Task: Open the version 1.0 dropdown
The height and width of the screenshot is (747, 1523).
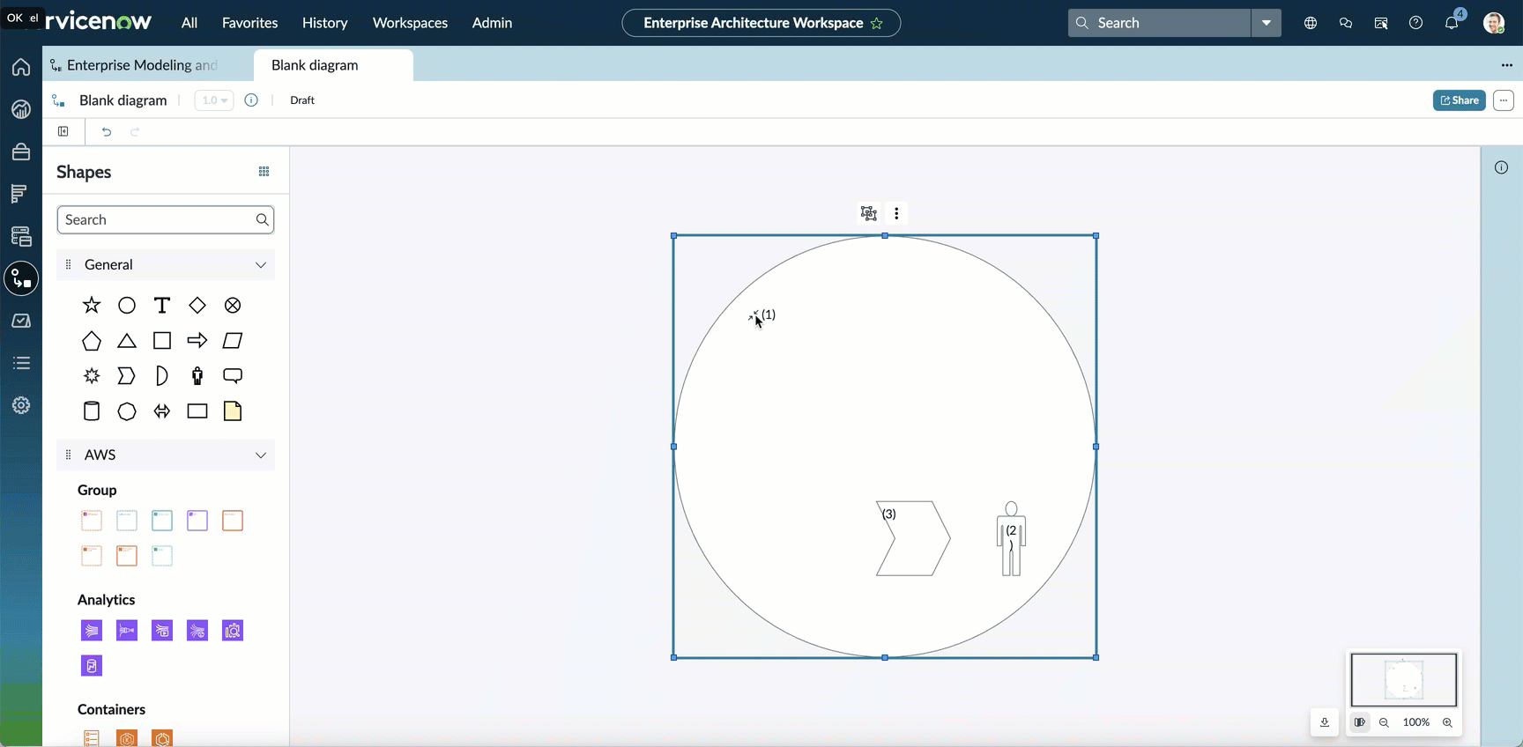Action: [214, 100]
